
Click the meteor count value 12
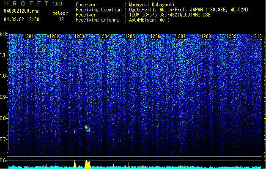pyautogui.click(x=61, y=19)
